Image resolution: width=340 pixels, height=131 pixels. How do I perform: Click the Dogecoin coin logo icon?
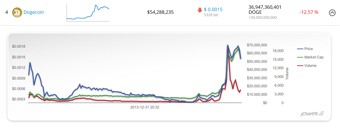point(17,12)
